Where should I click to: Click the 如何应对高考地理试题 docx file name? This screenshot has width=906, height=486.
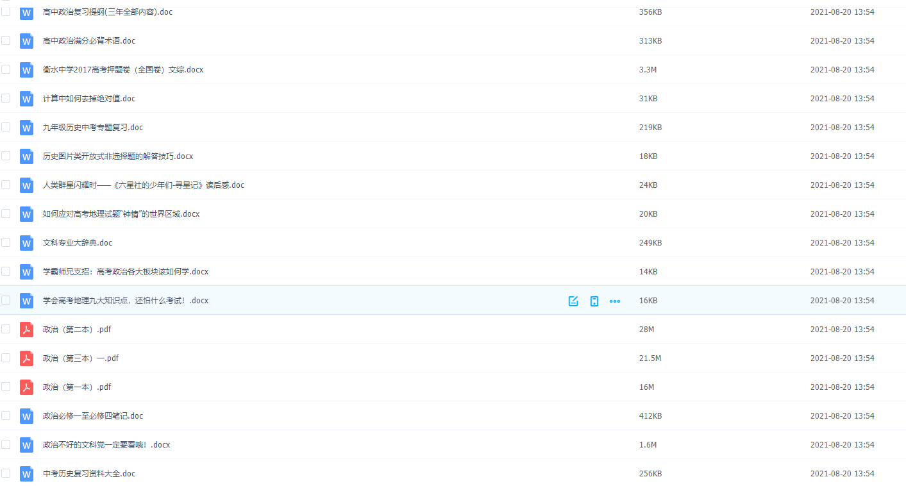tap(121, 214)
